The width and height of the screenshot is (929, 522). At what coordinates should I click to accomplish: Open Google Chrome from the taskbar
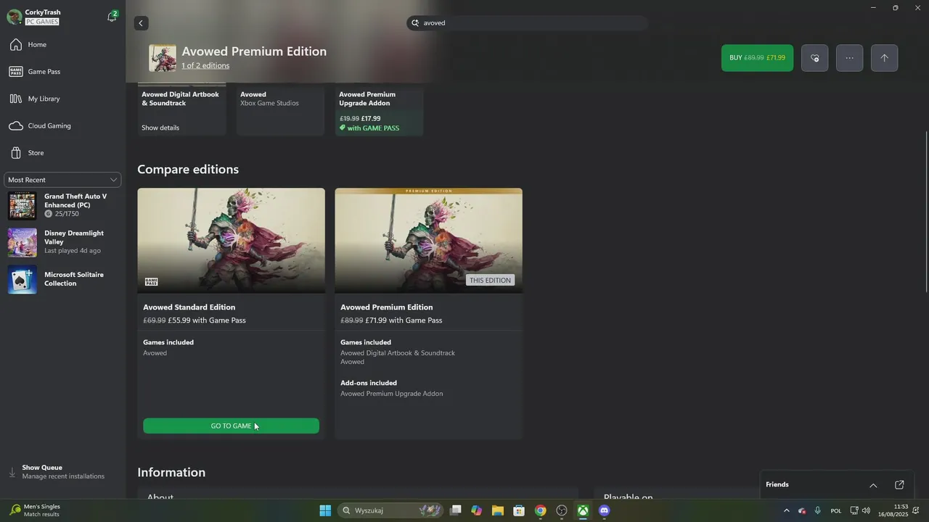coord(541,510)
